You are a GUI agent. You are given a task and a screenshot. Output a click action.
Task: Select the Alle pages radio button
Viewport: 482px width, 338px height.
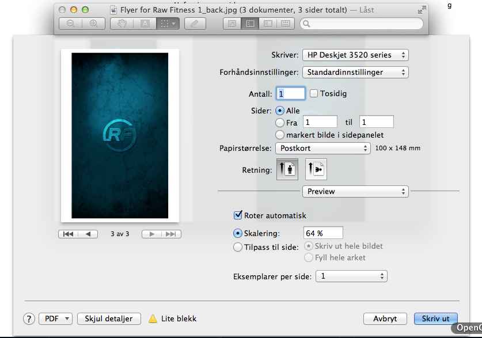(x=280, y=111)
